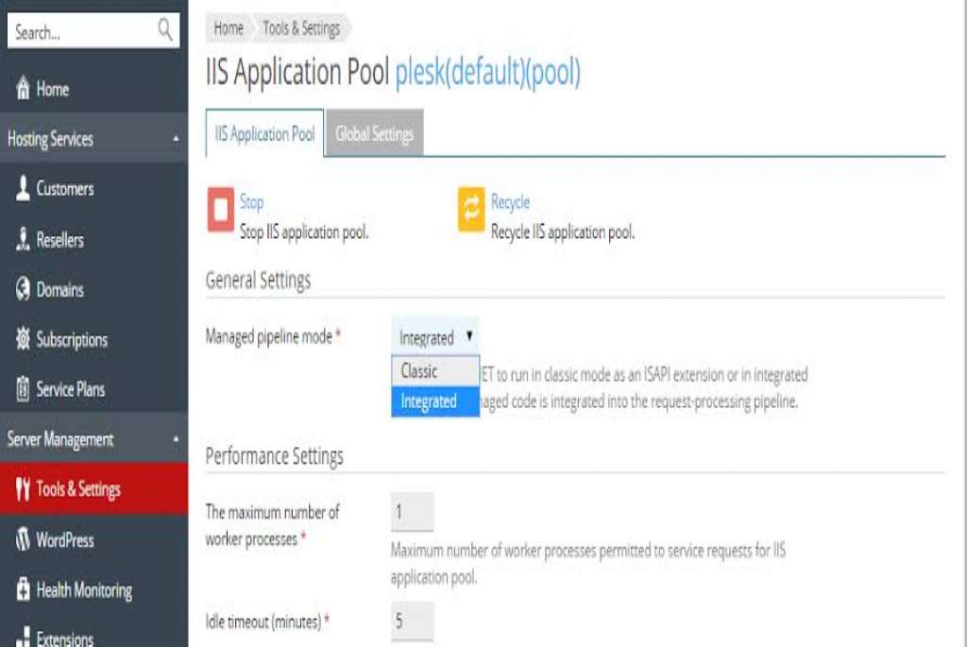The image size is (967, 647).
Task: Choose the Integrated option in the list
Action: click(435, 401)
